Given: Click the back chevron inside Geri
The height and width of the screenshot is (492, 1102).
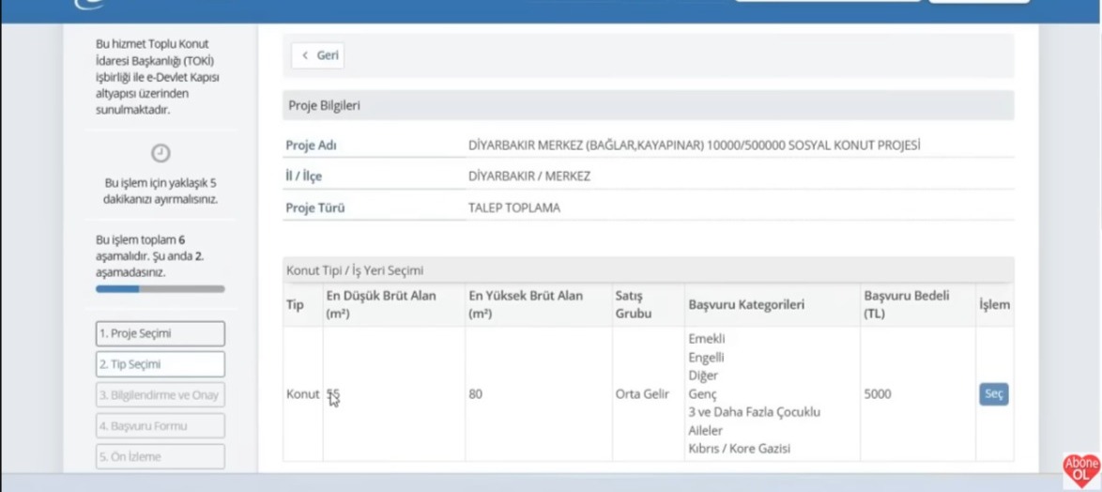Looking at the screenshot, I should tap(304, 55).
